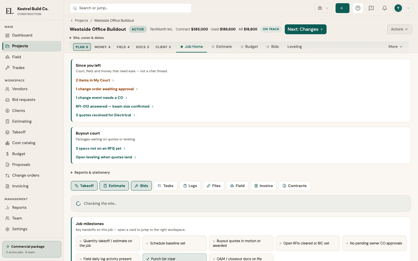This screenshot has width=418, height=261.
Task: Click the Proposals document icon
Action: (8, 165)
